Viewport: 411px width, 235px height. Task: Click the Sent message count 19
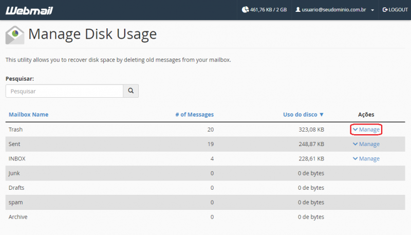(x=211, y=144)
